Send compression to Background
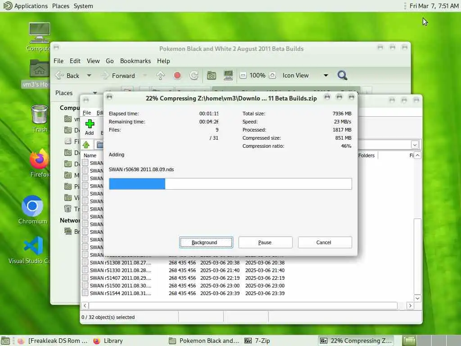This screenshot has height=346, width=461. click(206, 242)
